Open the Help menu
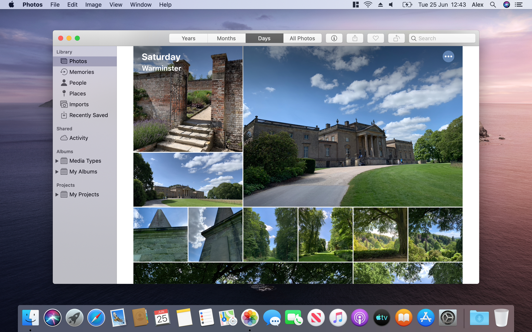This screenshot has height=332, width=532. tap(165, 5)
